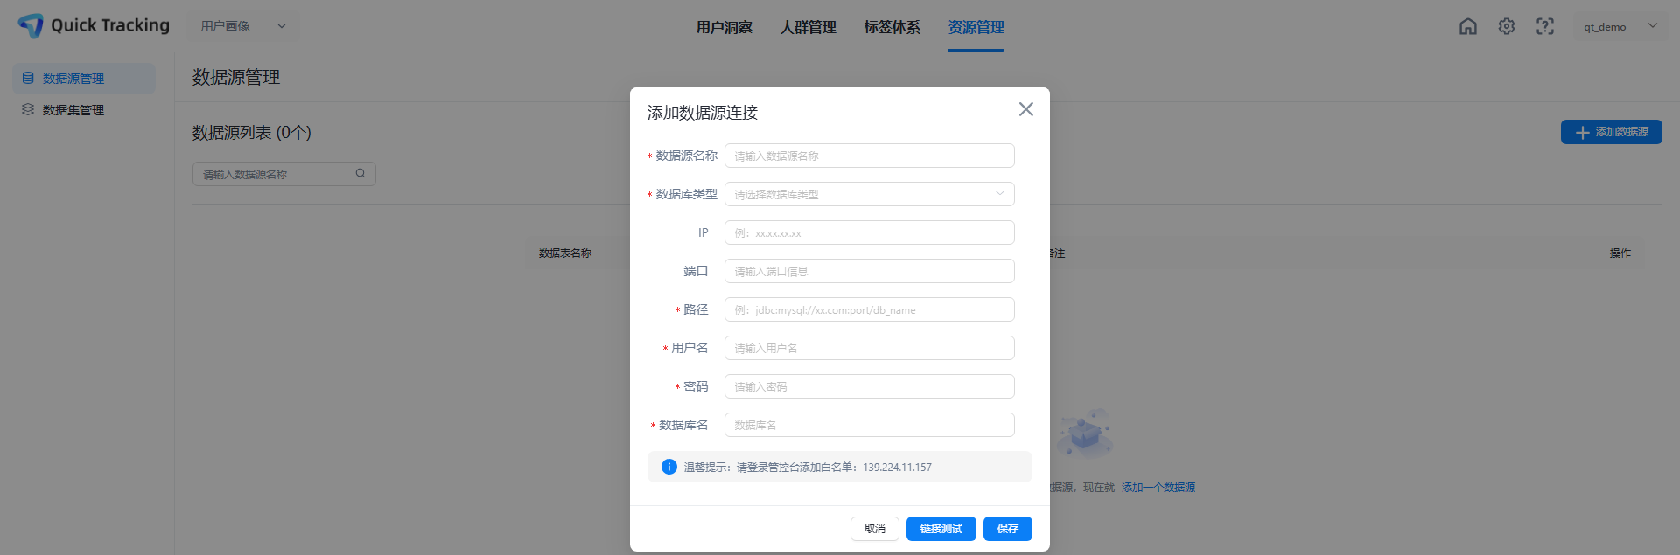Open 数据源管理 in the sidebar
The width and height of the screenshot is (1680, 555).
tap(84, 78)
